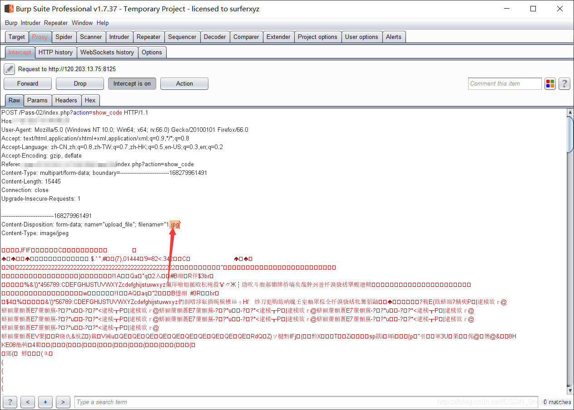Open the User options tab

coord(361,37)
